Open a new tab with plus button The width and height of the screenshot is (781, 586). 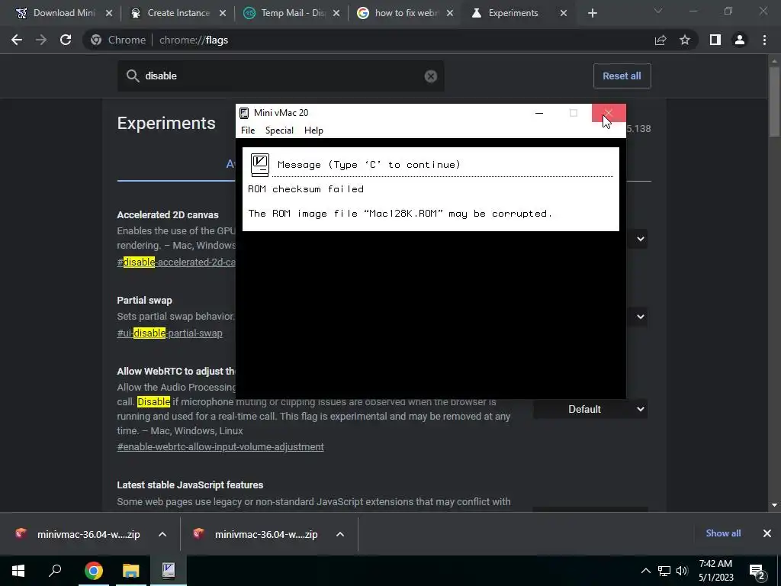[x=592, y=13]
